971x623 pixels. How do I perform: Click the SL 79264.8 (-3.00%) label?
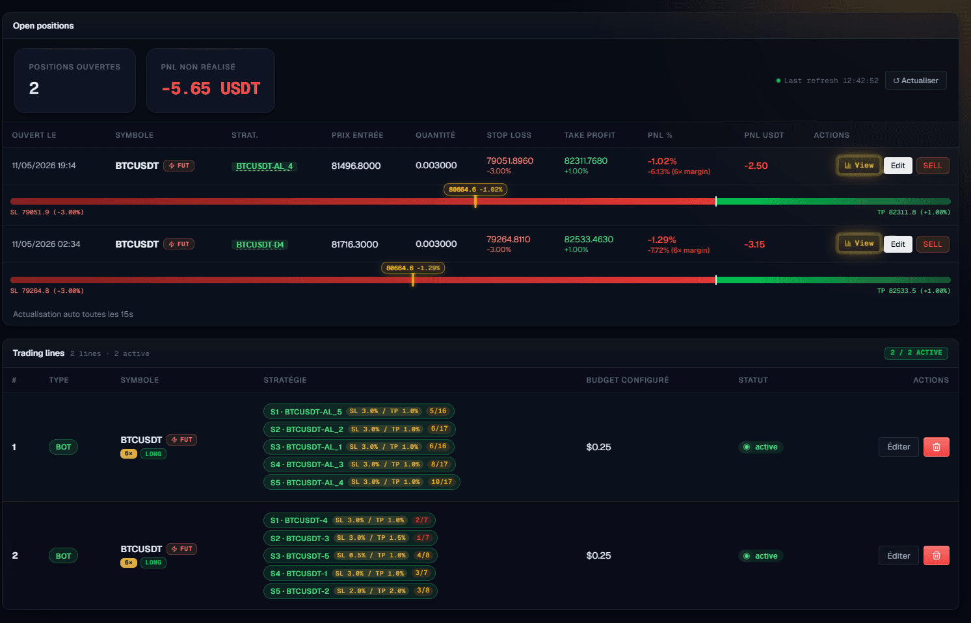(47, 291)
